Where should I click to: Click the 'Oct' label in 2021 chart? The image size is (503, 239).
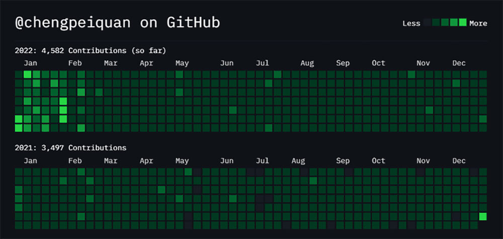pyautogui.click(x=379, y=161)
